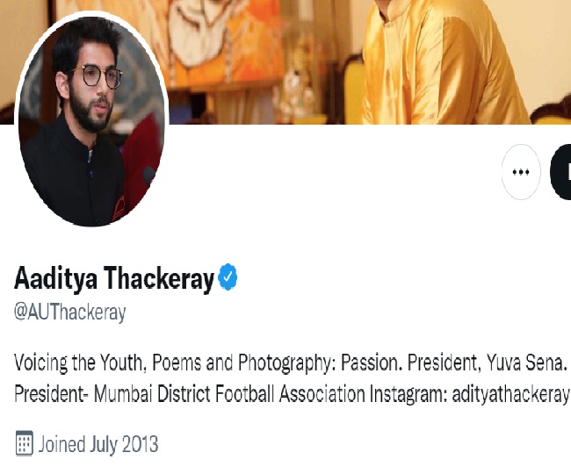Click "Poems and Photography" in the bio
571x474 pixels.
[x=231, y=362]
